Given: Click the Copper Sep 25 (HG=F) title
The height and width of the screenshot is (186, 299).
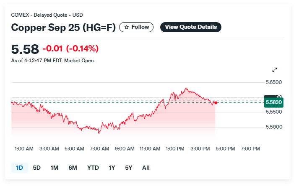Looking at the screenshot, I should coord(63,28).
